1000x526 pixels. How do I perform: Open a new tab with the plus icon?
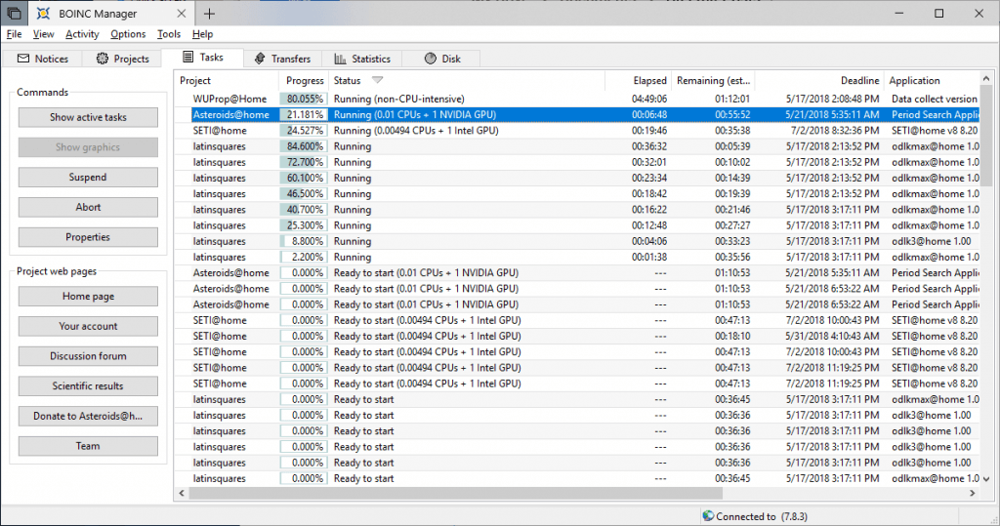[209, 13]
